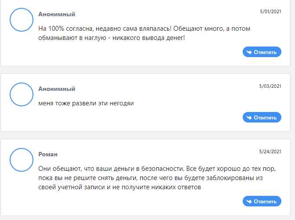Click the author name Роман
The height and width of the screenshot is (220, 295).
pos(48,154)
